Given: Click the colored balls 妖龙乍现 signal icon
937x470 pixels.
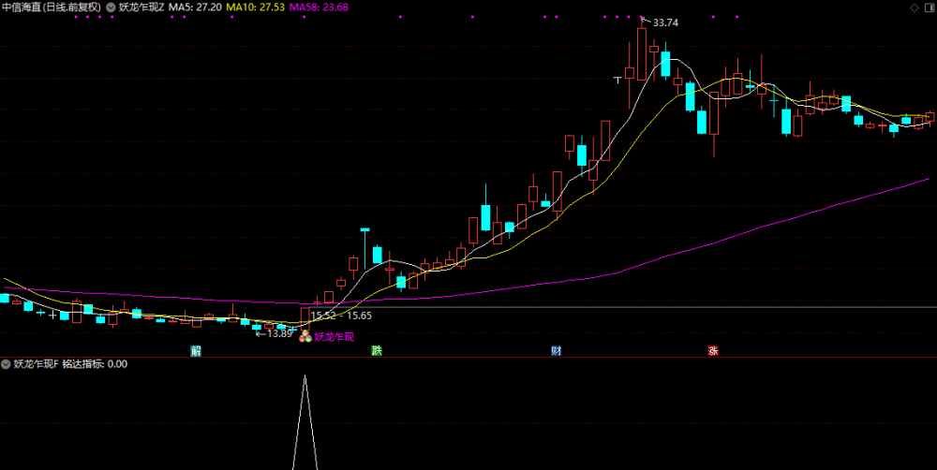Looking at the screenshot, I should [305, 337].
